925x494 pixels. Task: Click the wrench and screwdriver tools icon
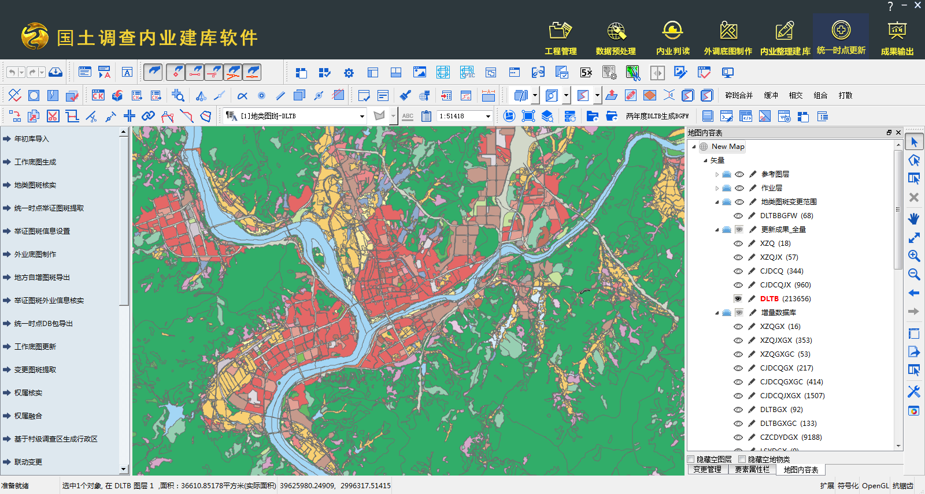(x=914, y=391)
